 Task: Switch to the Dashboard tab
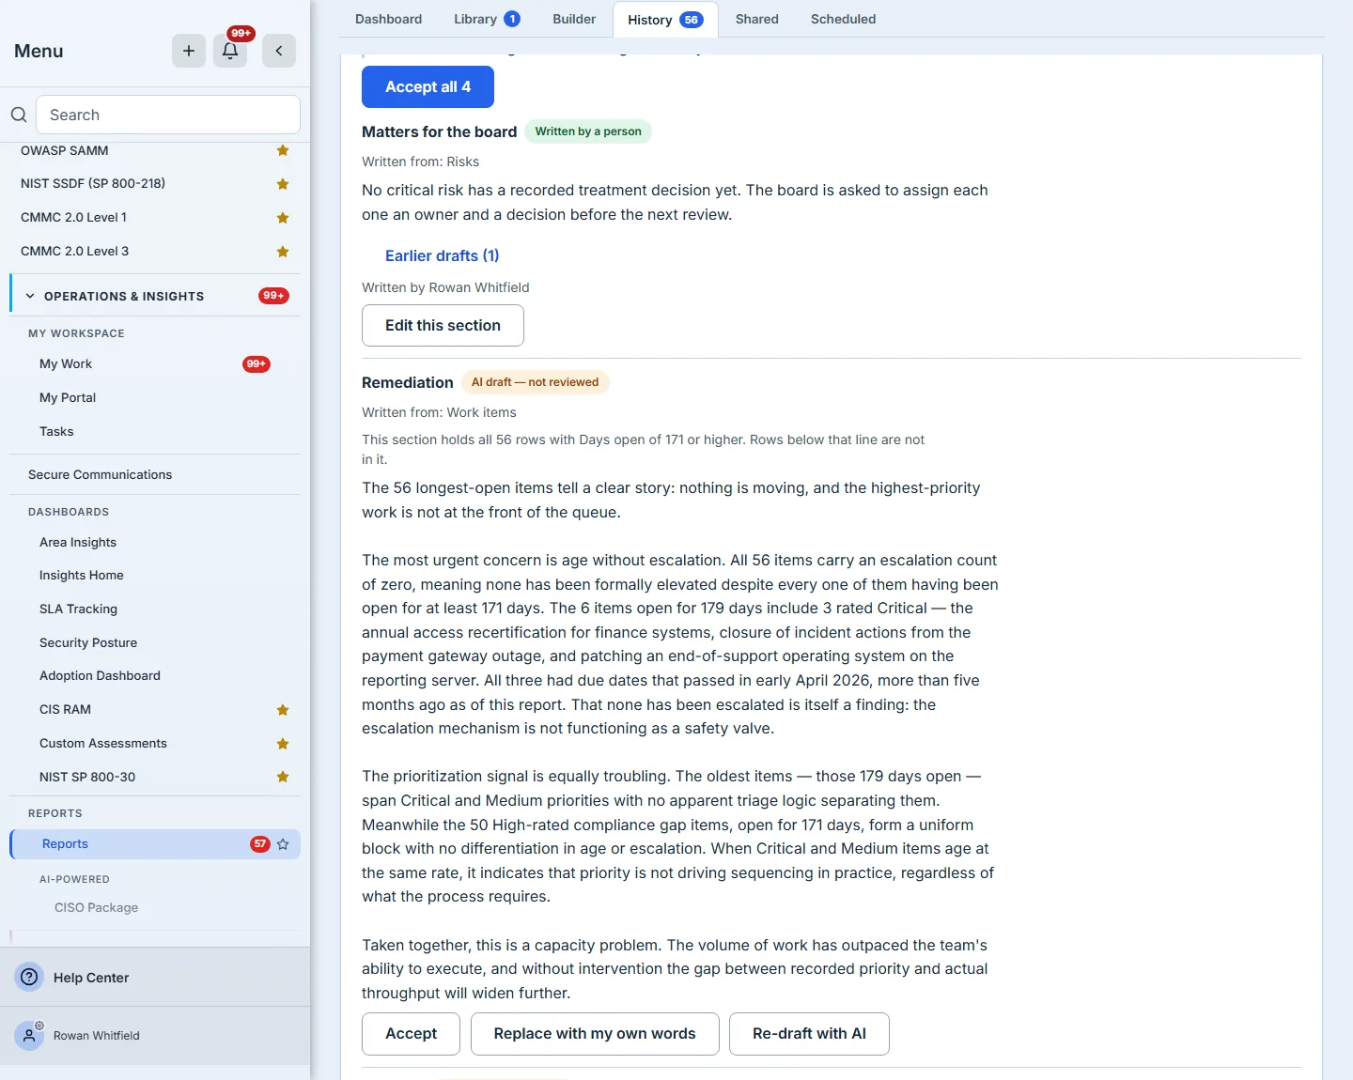388,19
